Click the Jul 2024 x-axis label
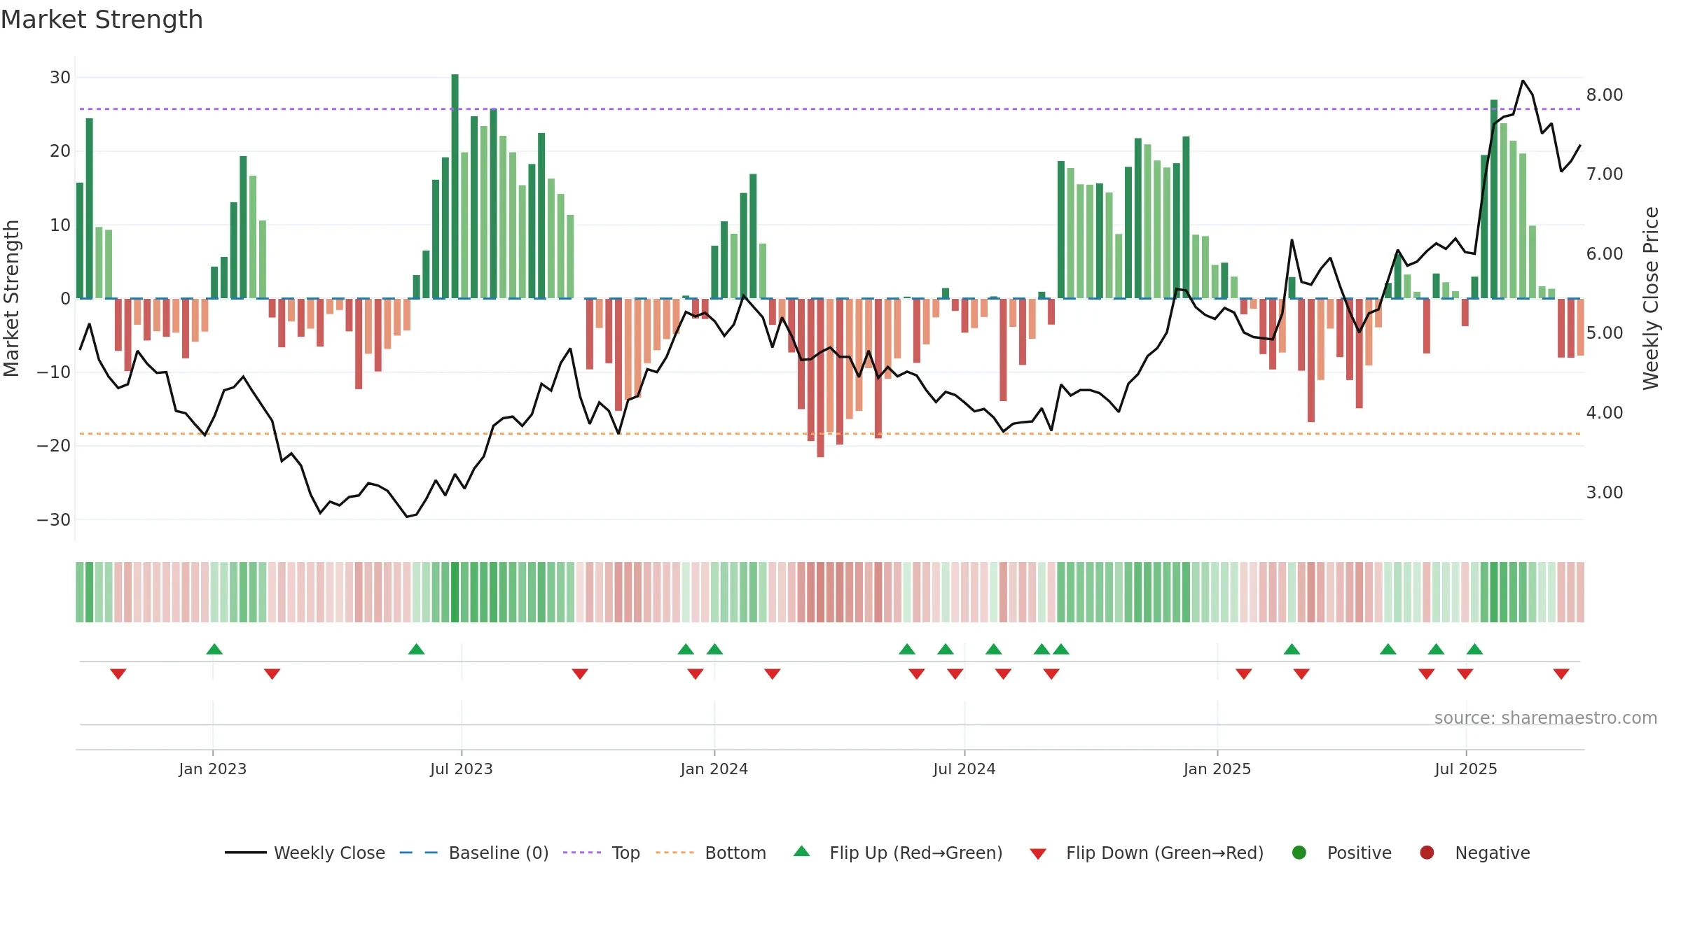The image size is (1681, 945). pos(964,769)
